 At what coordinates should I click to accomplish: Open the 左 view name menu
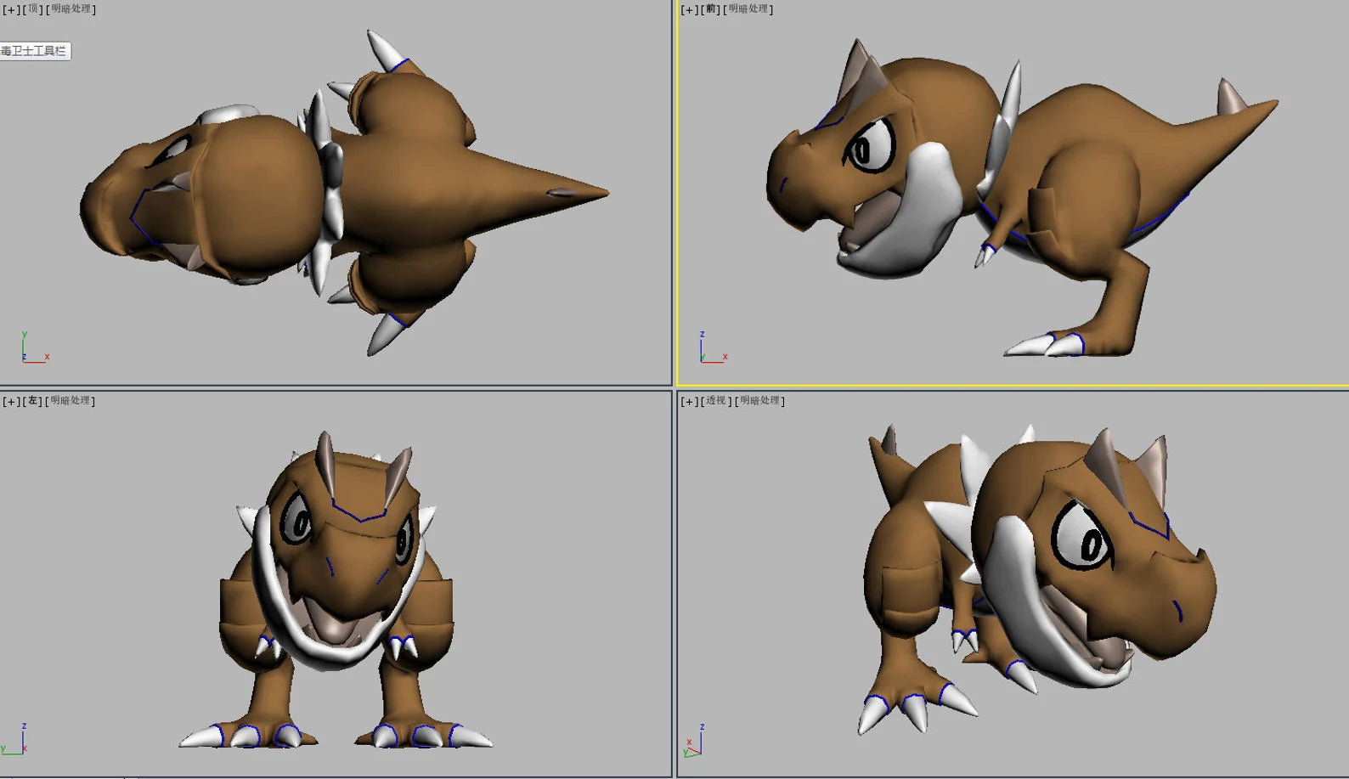pos(32,401)
